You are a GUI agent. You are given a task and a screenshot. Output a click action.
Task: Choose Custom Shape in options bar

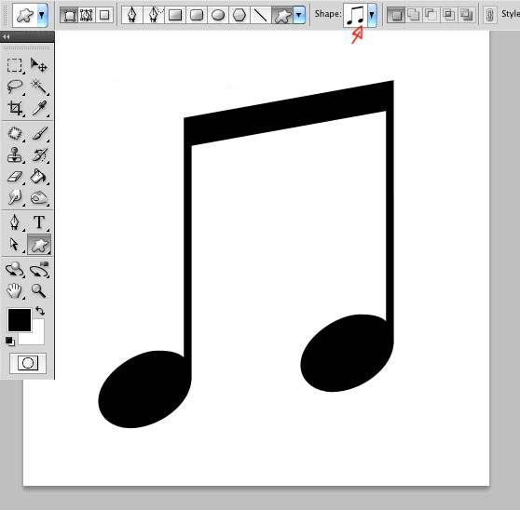(x=282, y=15)
